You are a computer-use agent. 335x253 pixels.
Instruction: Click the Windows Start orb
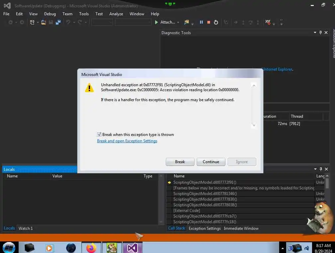pos(9,248)
